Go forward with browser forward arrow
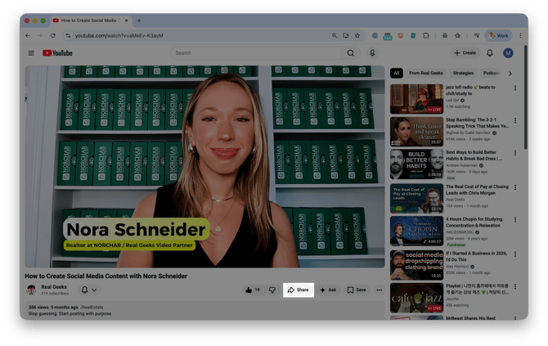Image resolution: width=548 pixels, height=346 pixels. [40, 36]
